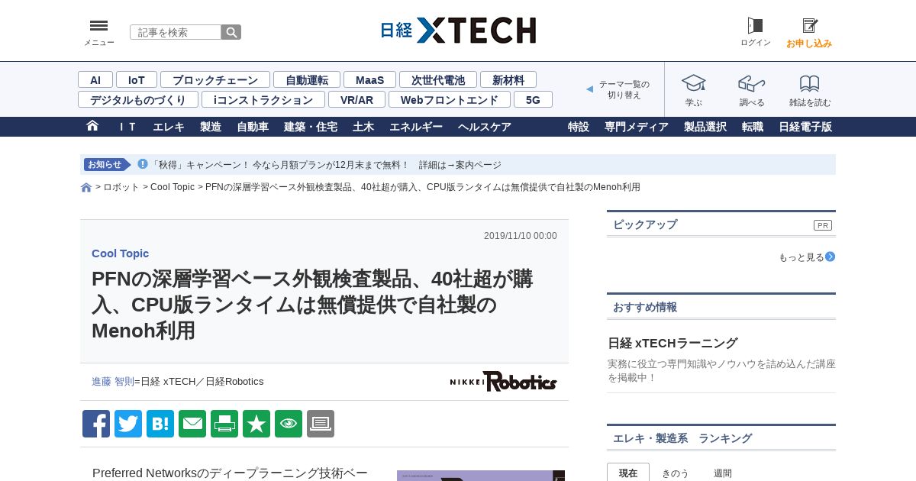Click the breadcrumb home icon
This screenshot has width=916, height=481.
pos(86,188)
